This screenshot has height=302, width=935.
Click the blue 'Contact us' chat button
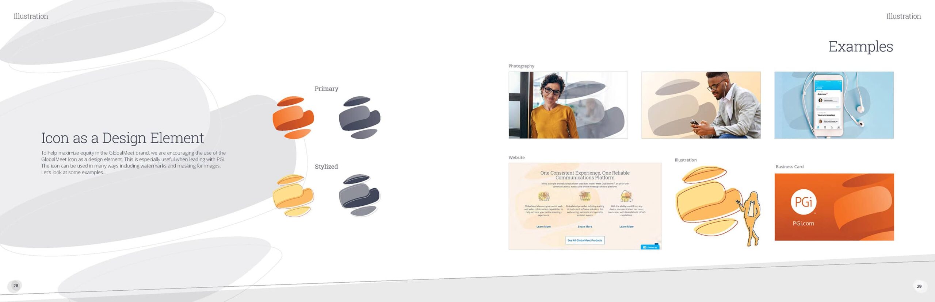650,247
